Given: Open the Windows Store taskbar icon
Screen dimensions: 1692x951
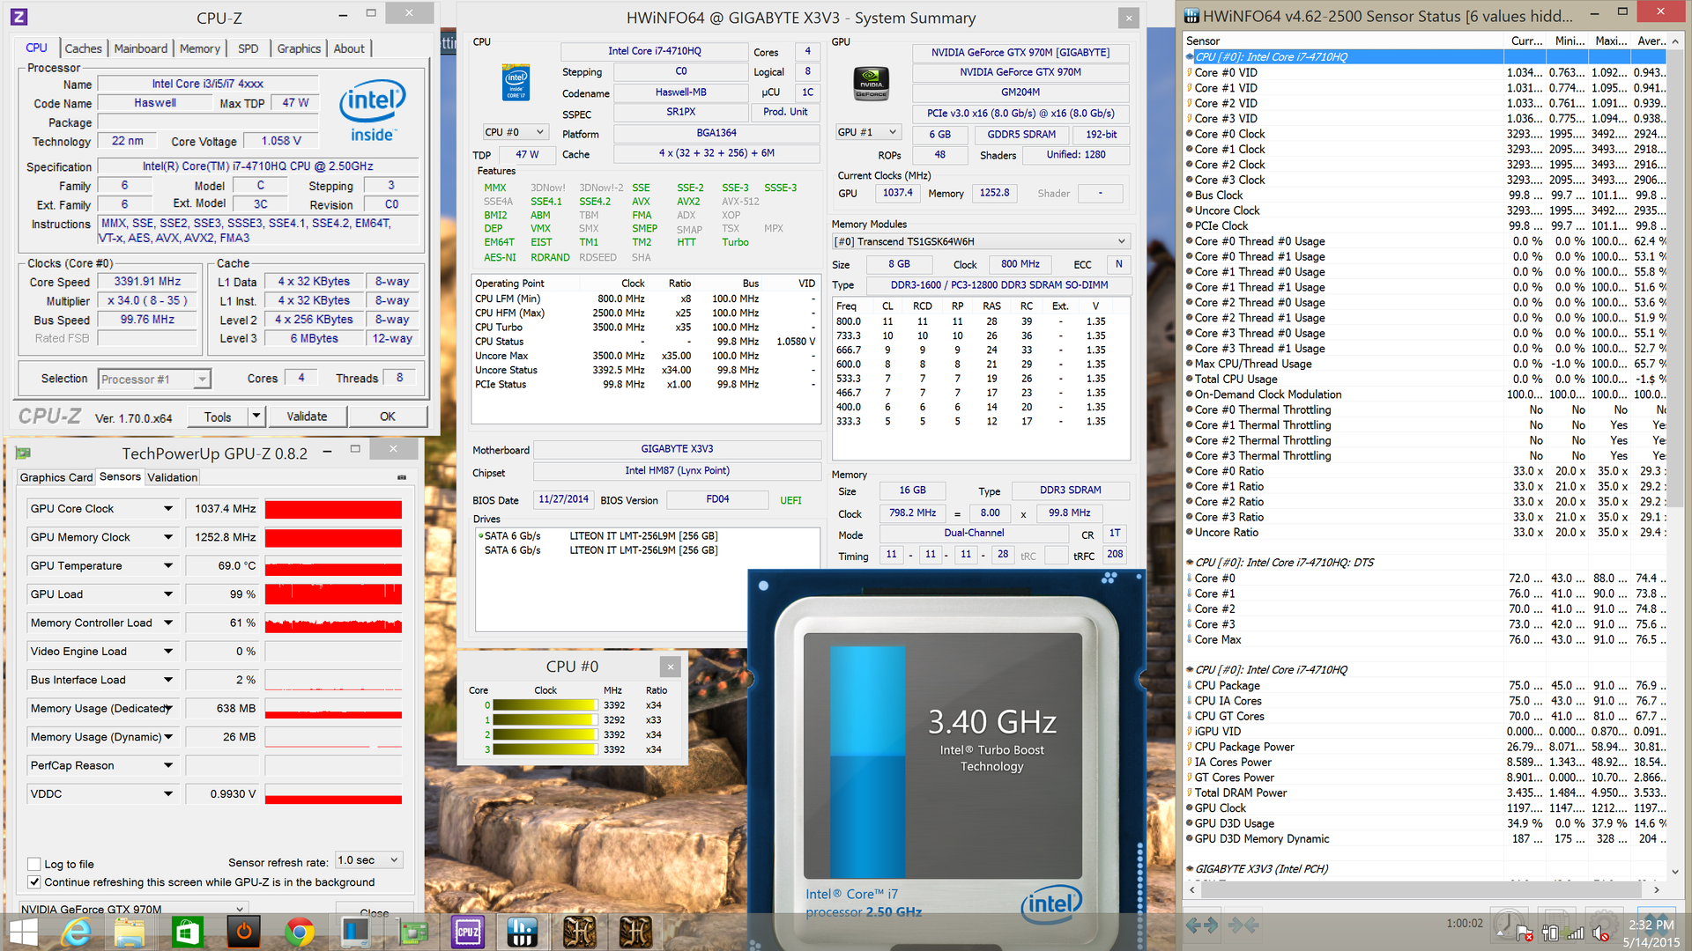Looking at the screenshot, I should pos(187,932).
